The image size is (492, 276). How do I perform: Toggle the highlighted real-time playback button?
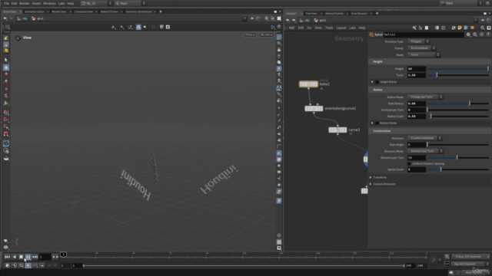tap(28, 265)
